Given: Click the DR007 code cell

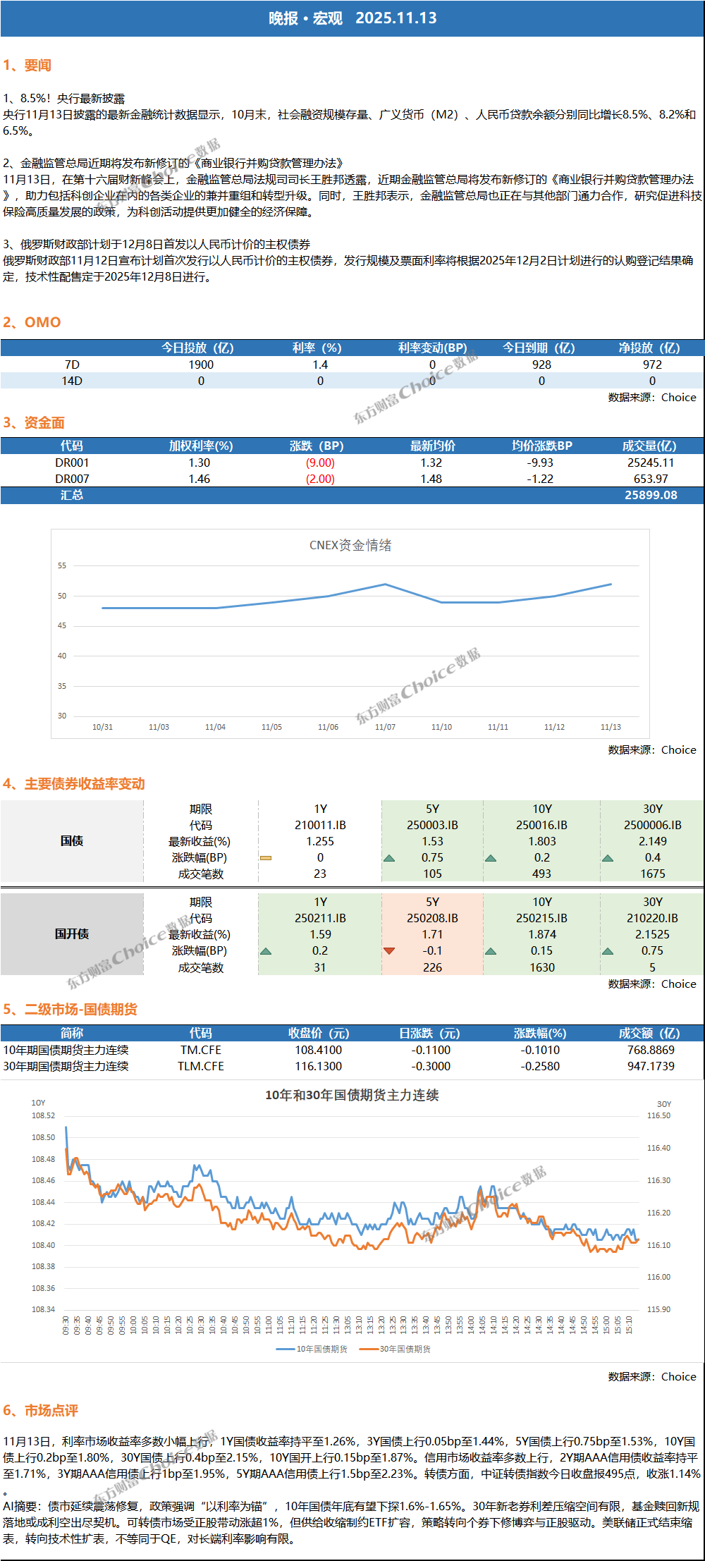Looking at the screenshot, I should 72,479.
